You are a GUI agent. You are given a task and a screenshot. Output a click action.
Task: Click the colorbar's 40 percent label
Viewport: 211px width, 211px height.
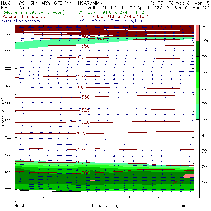[204, 135]
